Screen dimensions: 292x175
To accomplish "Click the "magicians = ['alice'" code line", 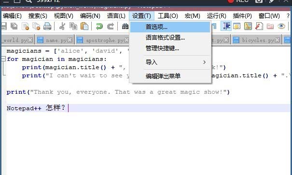I will (x=68, y=51).
